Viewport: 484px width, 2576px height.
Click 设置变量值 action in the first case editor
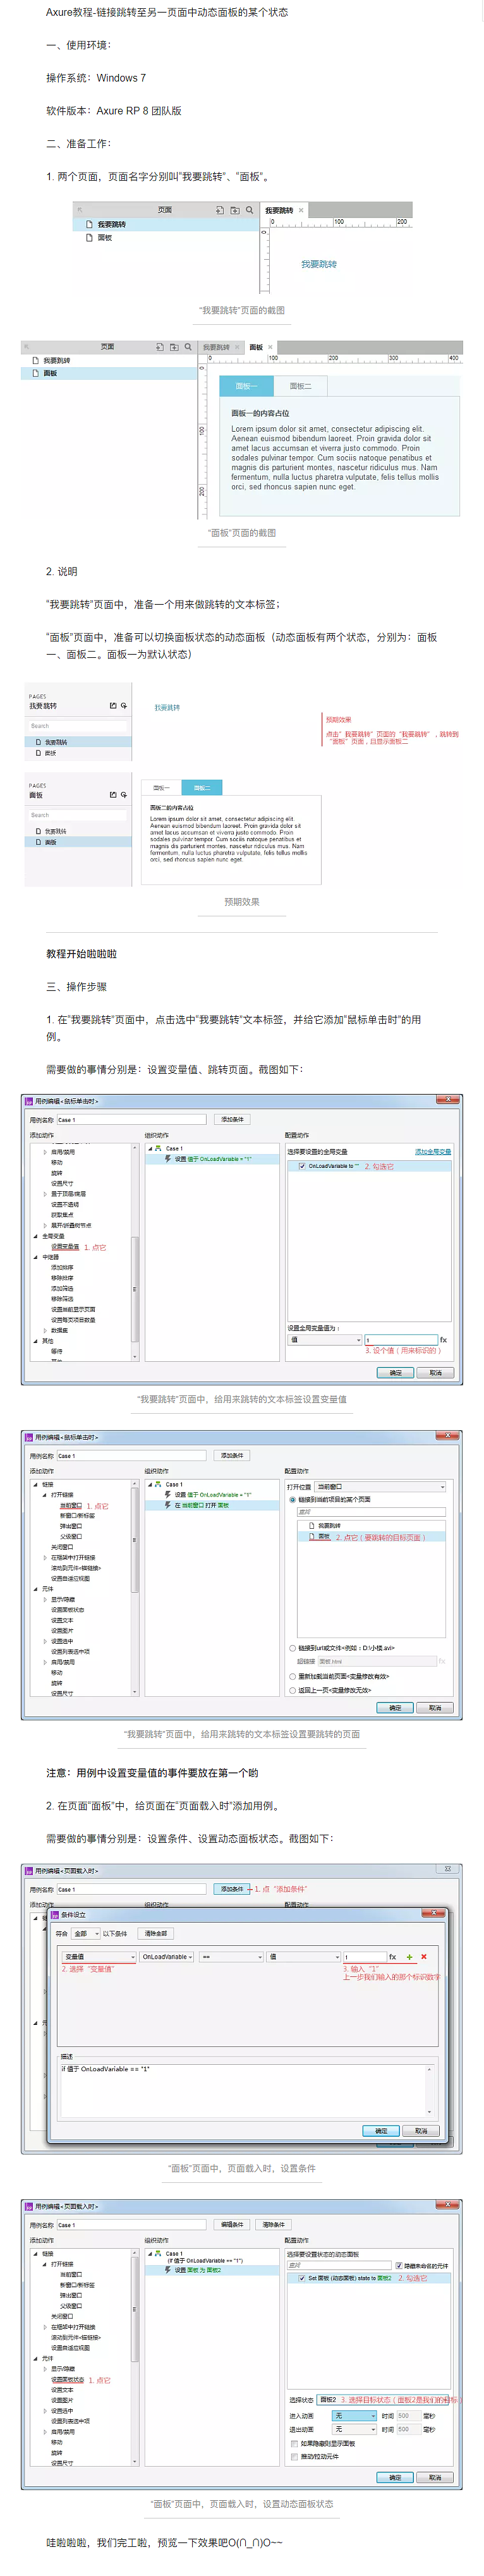(65, 1247)
